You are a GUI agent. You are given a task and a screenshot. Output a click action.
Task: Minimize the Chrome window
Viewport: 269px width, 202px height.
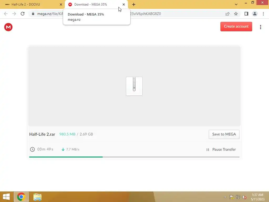(x=246, y=3)
